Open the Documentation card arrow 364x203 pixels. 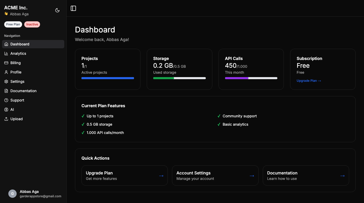click(x=342, y=175)
